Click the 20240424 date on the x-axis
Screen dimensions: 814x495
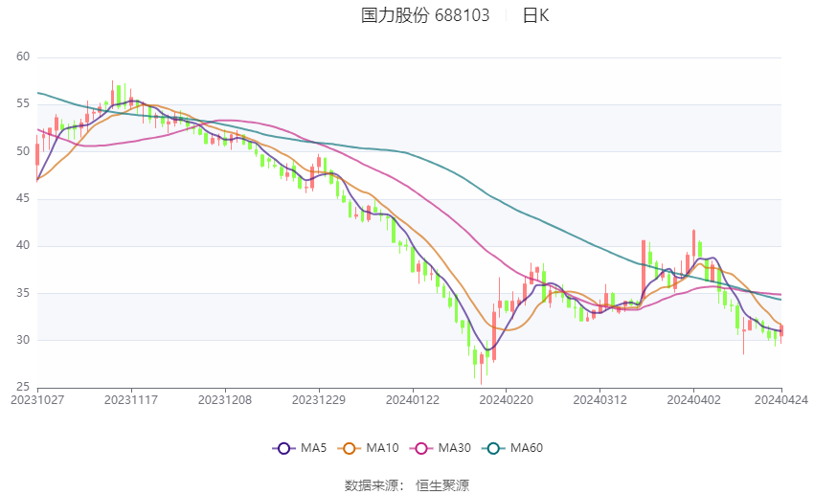tap(781, 400)
